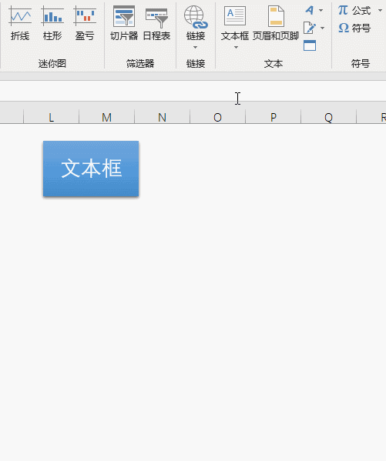Screen dimensions: 386x461
Task: Select column M header
Action: 106,117
